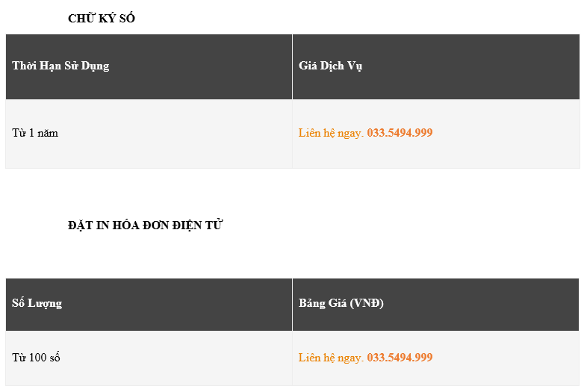The width and height of the screenshot is (584, 392).
Task: Click "Liên hệ ngay." in the Từ 1 năm row
Action: click(x=331, y=133)
